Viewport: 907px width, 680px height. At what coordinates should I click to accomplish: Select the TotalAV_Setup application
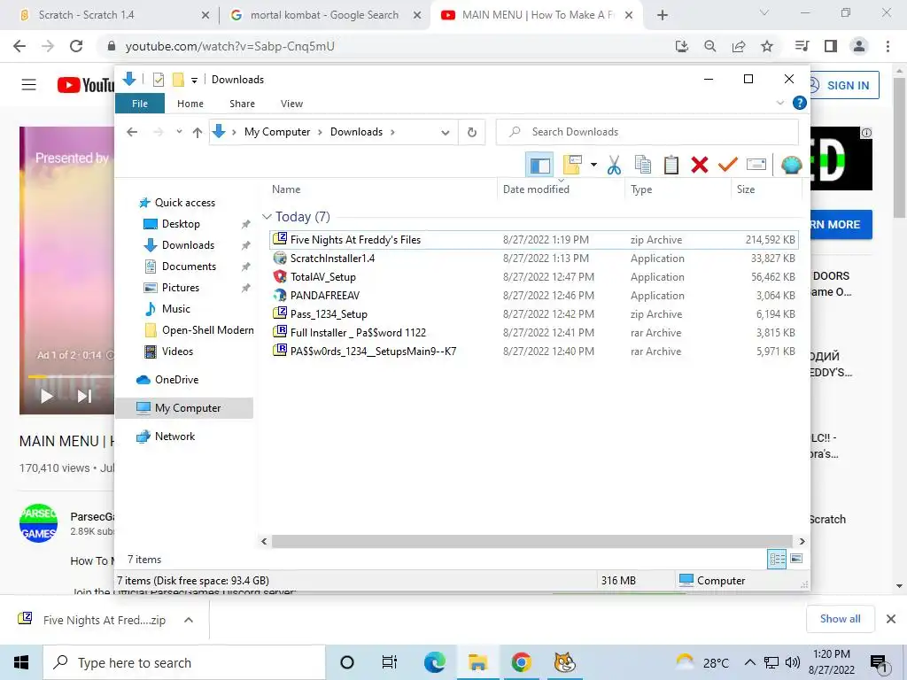pyautogui.click(x=533, y=276)
